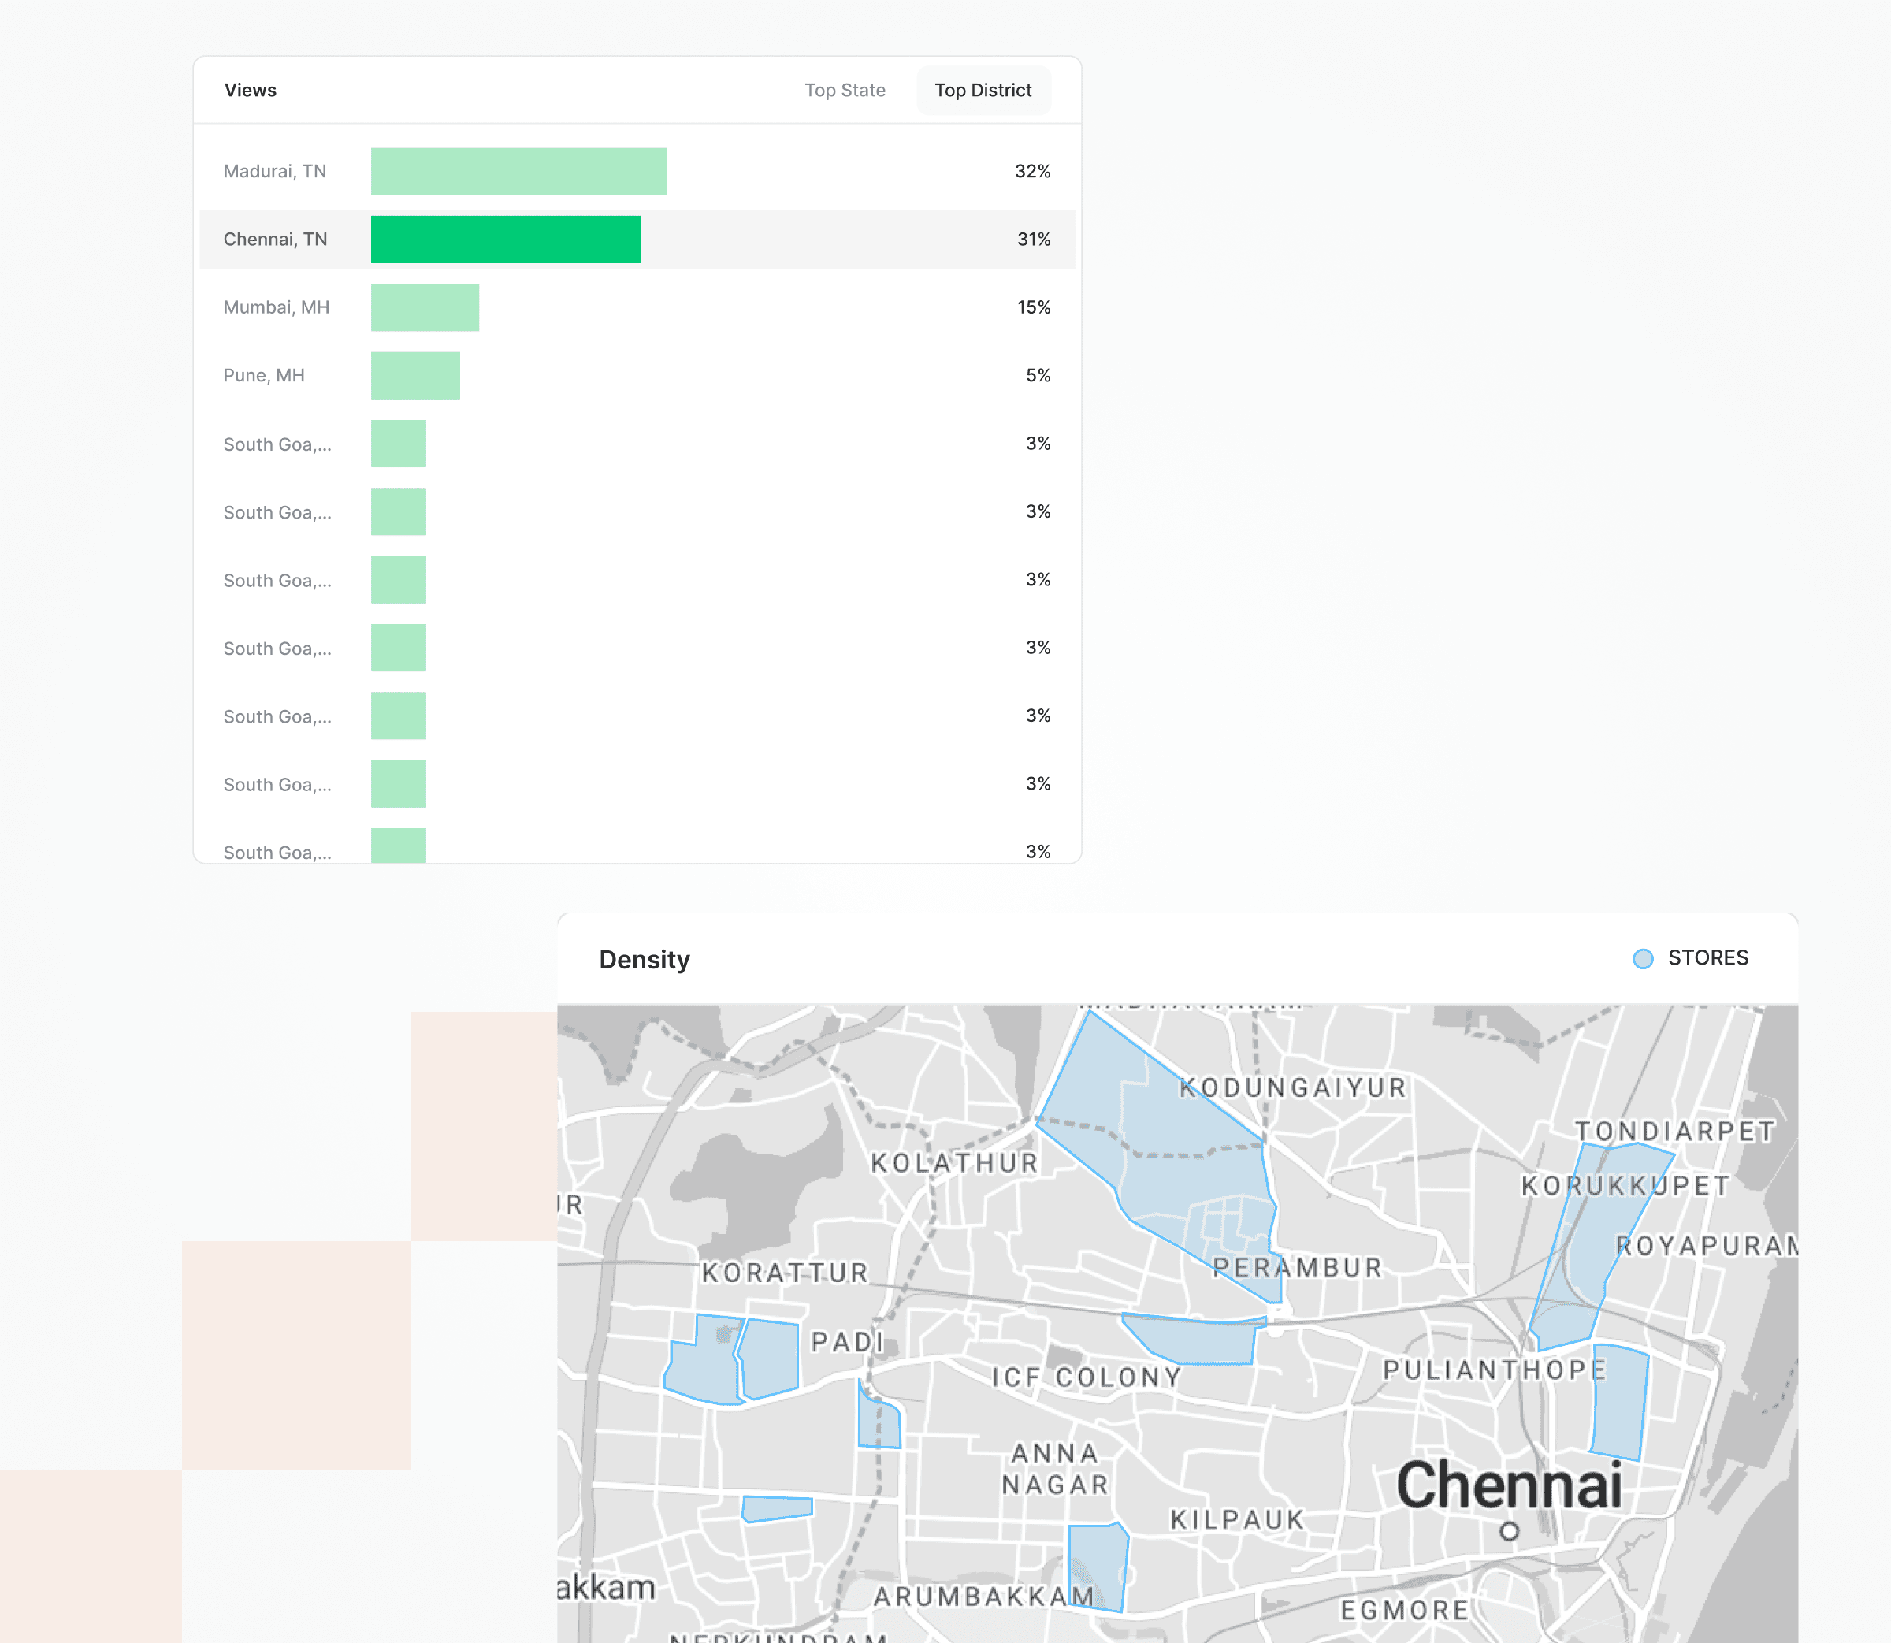Click the store polygon left of Padi
Screen dimensions: 1891x1643
pyautogui.click(x=768, y=1359)
